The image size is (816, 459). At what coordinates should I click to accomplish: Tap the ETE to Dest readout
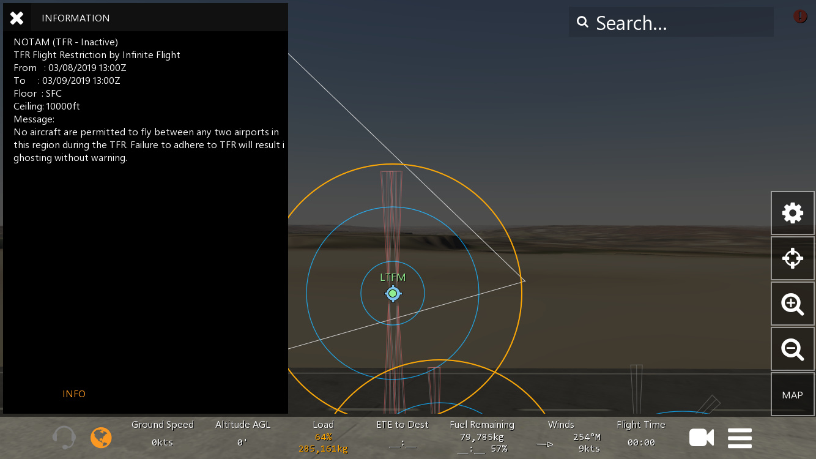[402, 433]
